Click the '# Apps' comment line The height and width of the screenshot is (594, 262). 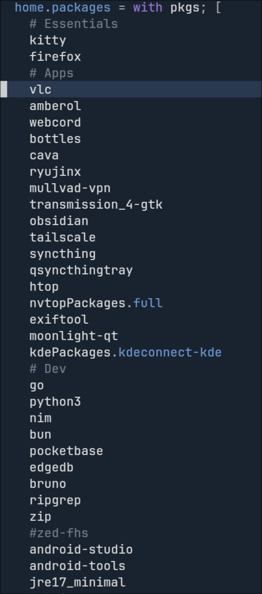[51, 73]
